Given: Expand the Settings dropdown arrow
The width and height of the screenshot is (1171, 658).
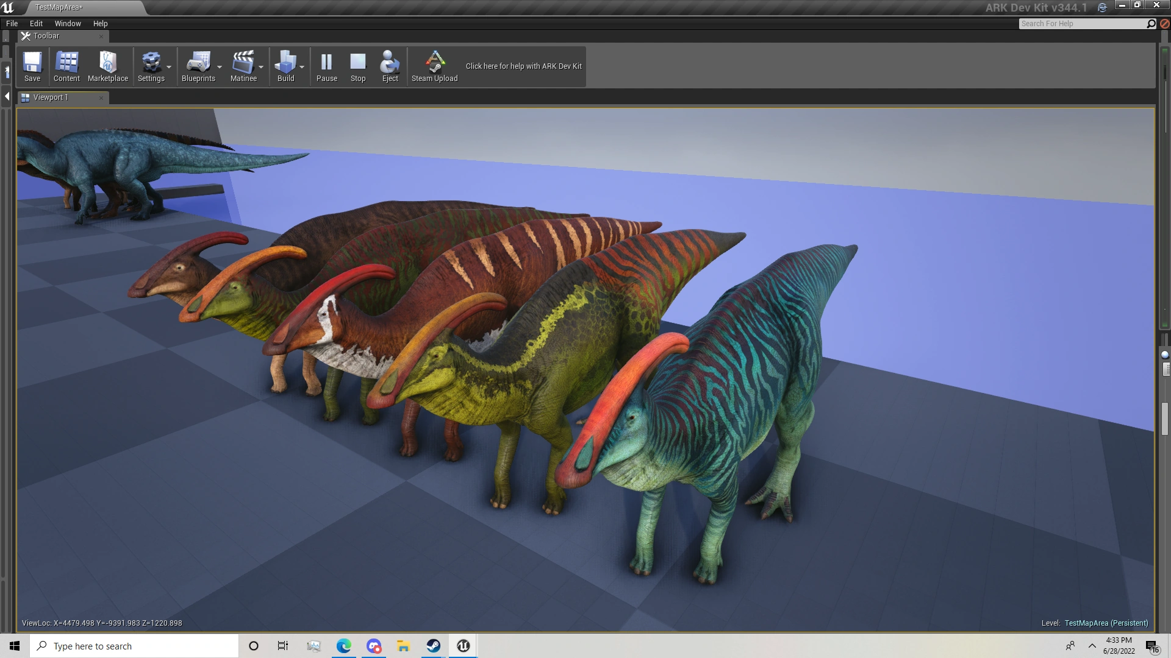Looking at the screenshot, I should (x=169, y=67).
